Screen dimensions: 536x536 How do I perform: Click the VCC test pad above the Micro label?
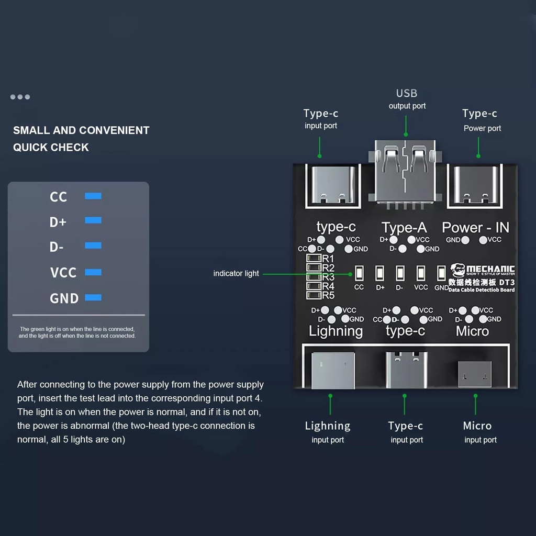tap(475, 310)
